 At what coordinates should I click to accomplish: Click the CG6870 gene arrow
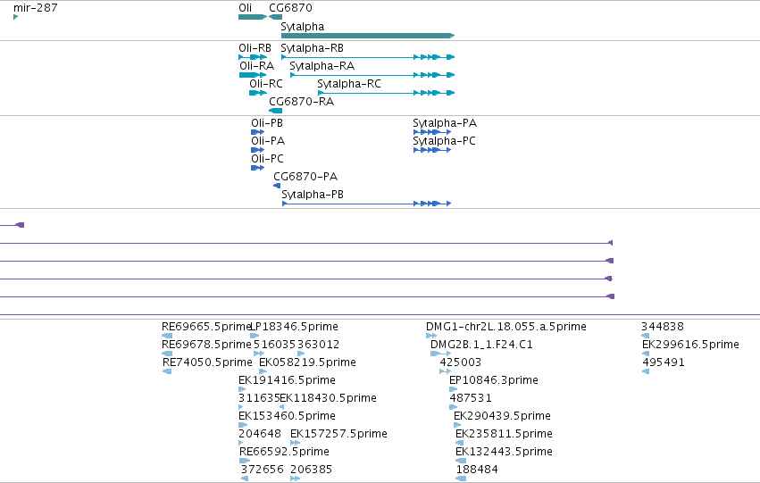pos(275,17)
